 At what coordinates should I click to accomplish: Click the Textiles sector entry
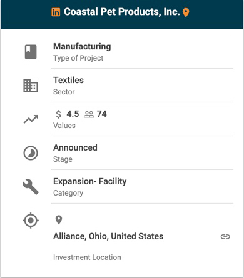(68, 80)
